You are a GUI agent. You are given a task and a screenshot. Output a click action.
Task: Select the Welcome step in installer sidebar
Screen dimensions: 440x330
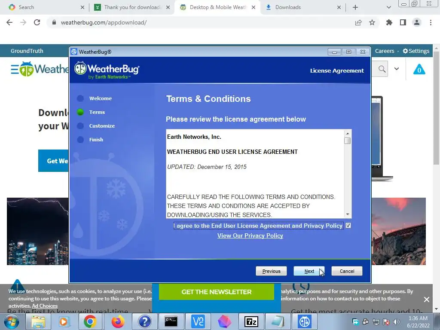point(101,98)
